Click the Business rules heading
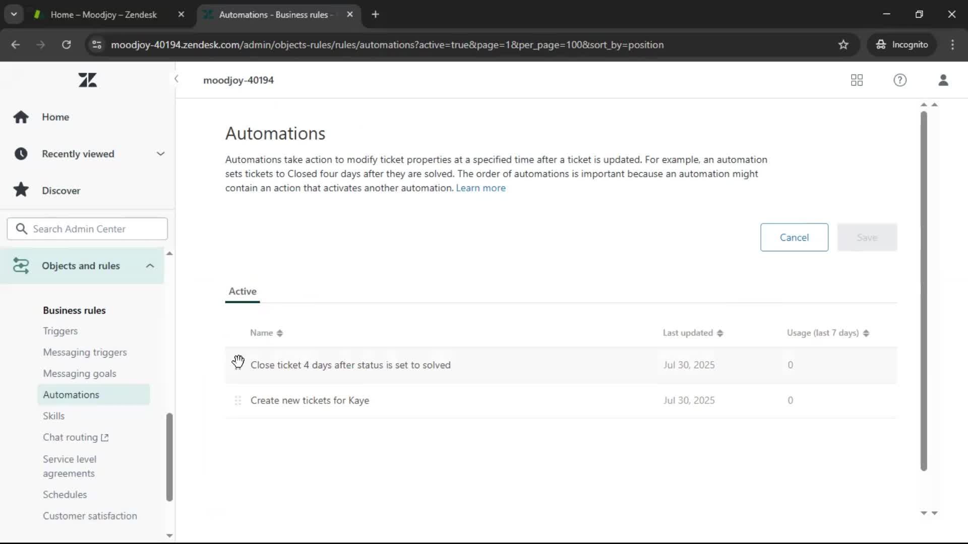Viewport: 968px width, 544px height. click(x=74, y=310)
